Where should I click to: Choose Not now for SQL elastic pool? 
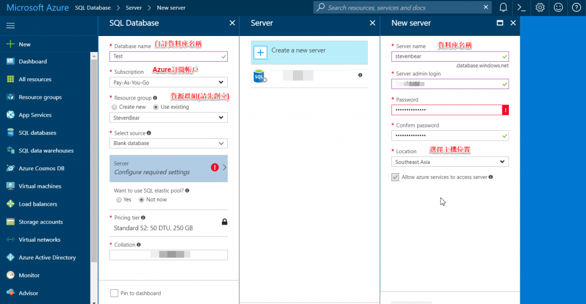(x=141, y=200)
